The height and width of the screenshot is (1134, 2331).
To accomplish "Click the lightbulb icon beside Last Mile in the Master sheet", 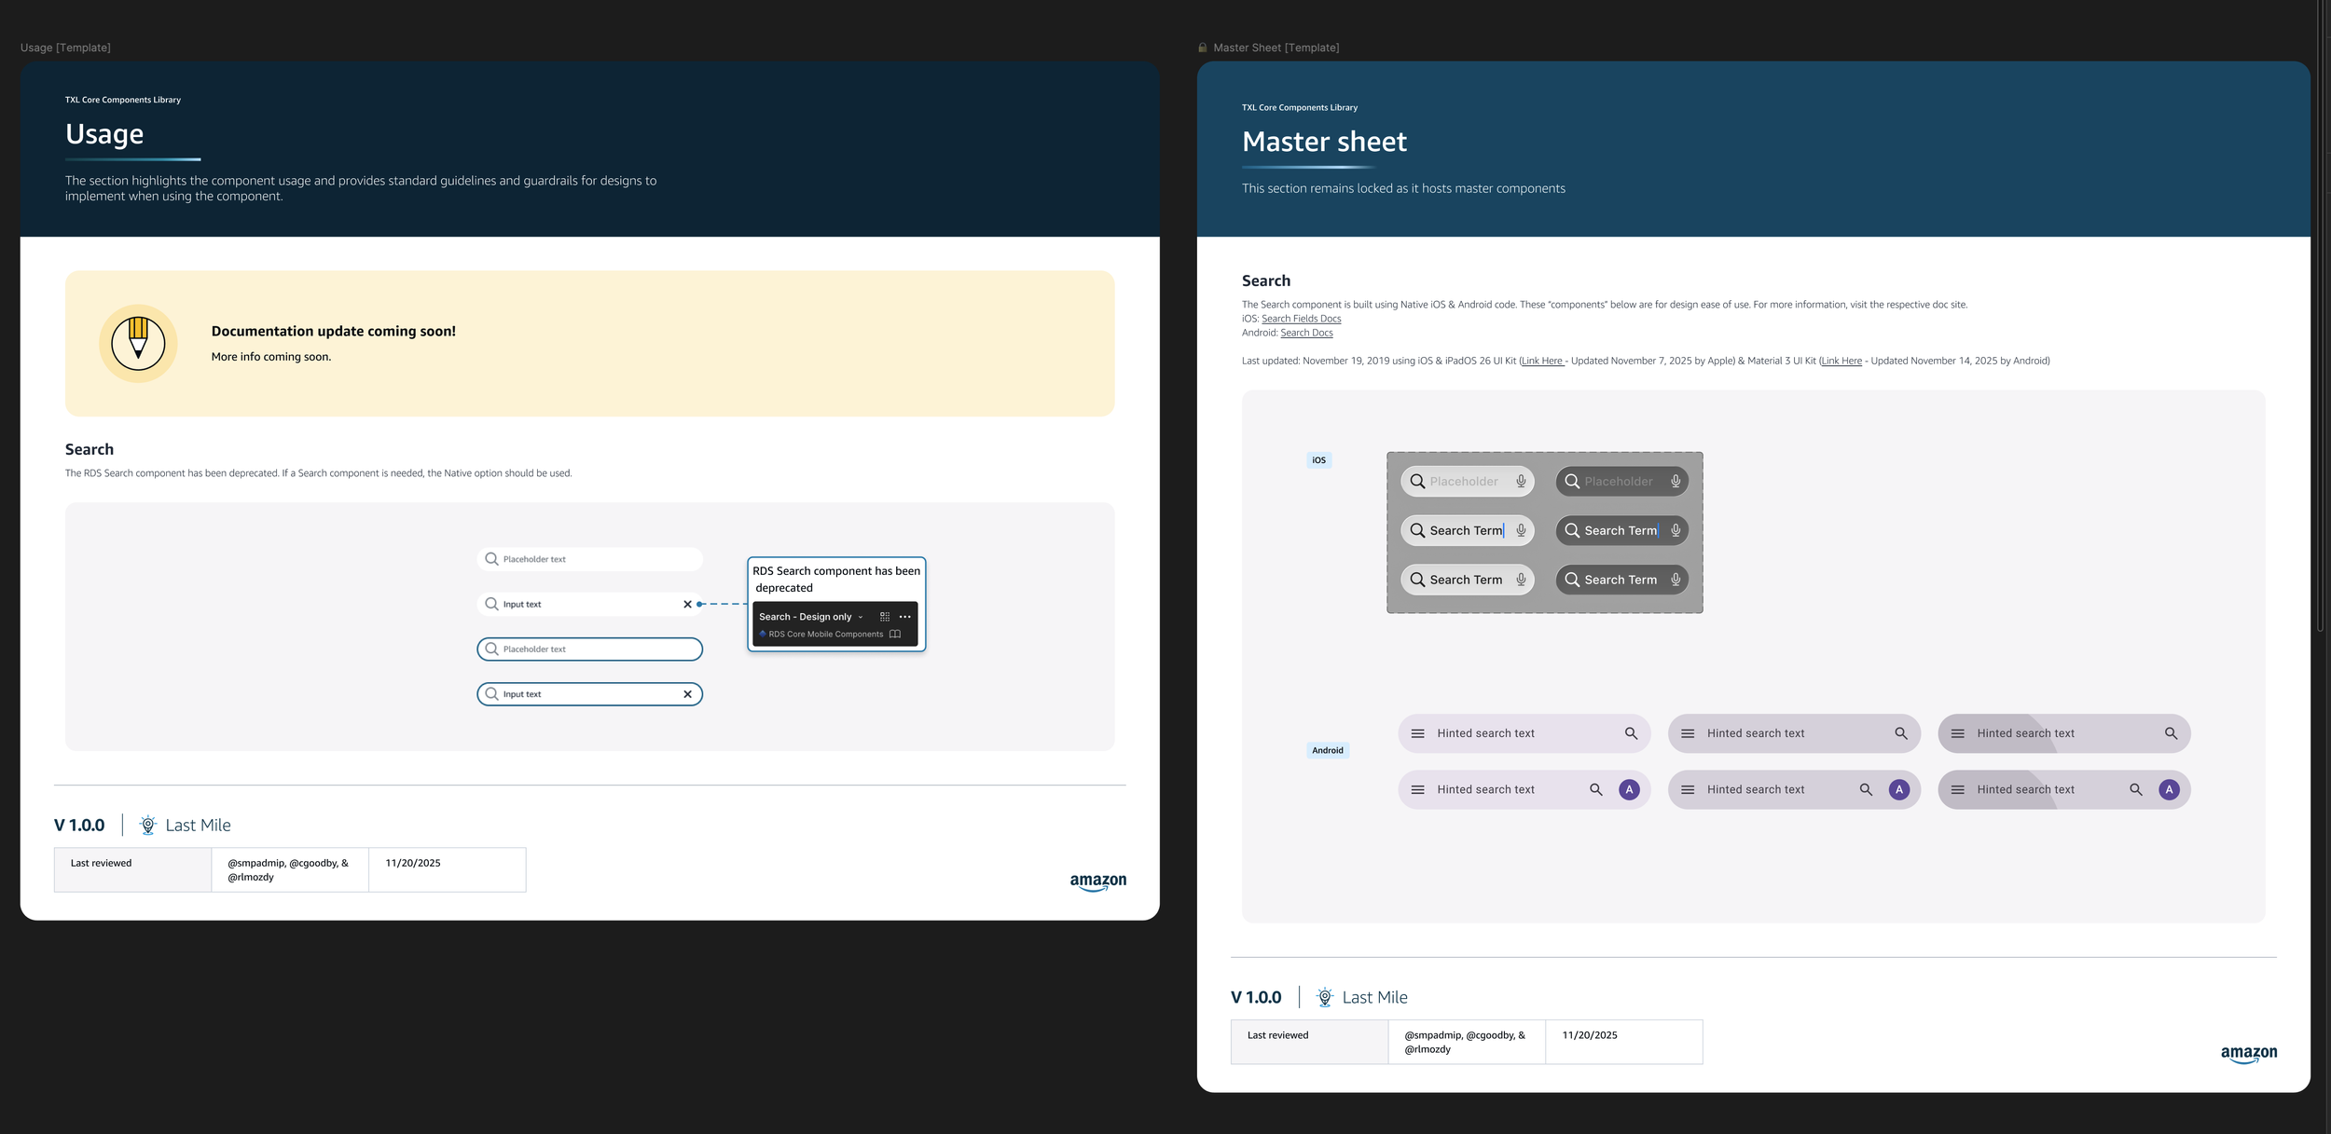I will click(1324, 997).
